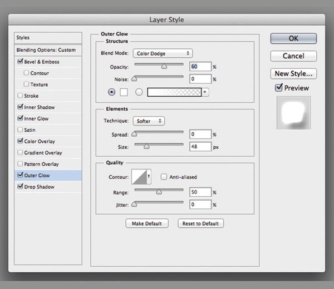This screenshot has height=289, width=334.
Task: Open the Blend Mode Color Dodge dropdown
Action: 163,53
